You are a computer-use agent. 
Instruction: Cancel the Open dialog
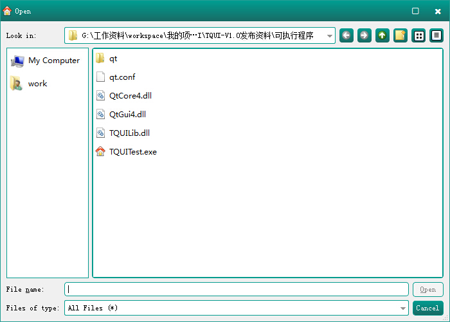[428, 308]
